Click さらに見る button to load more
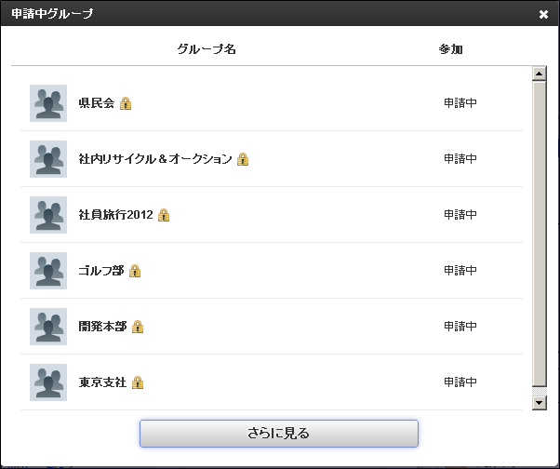560x469 pixels. click(278, 434)
